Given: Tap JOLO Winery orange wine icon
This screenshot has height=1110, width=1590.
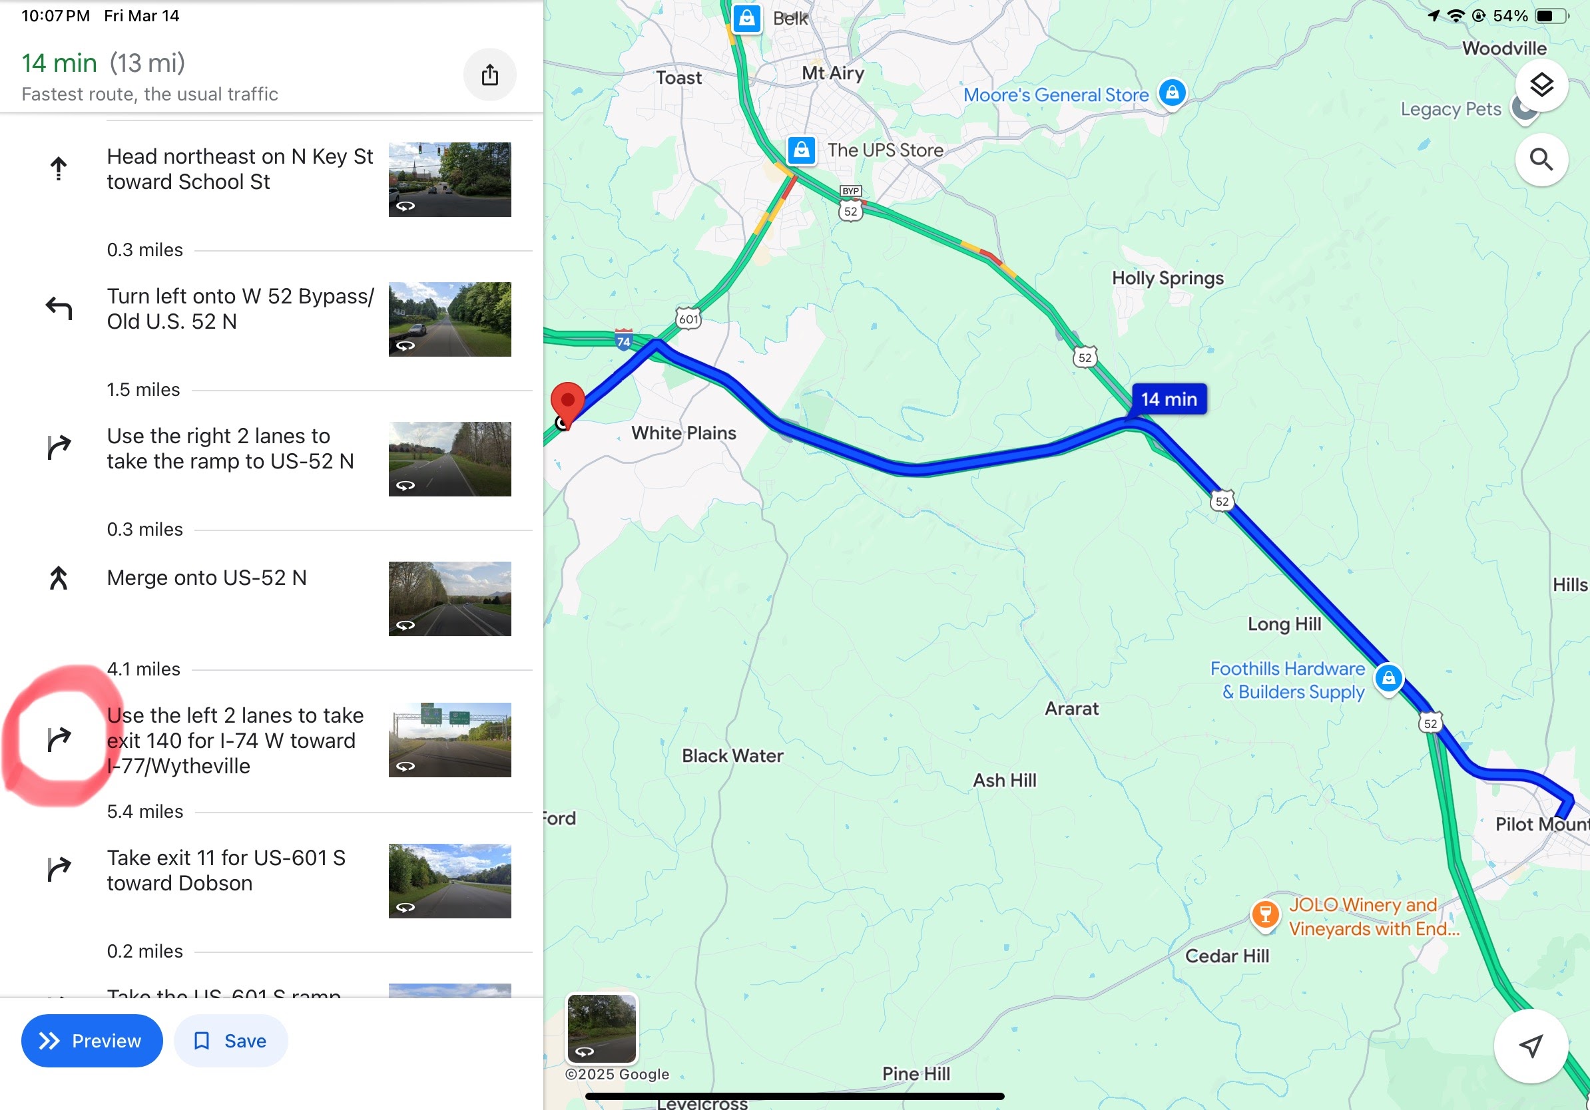Looking at the screenshot, I should (x=1264, y=915).
